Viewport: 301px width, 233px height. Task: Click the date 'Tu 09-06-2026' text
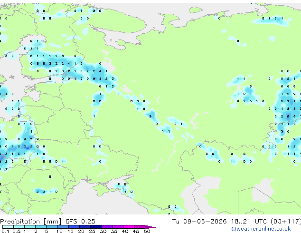pyautogui.click(x=199, y=222)
